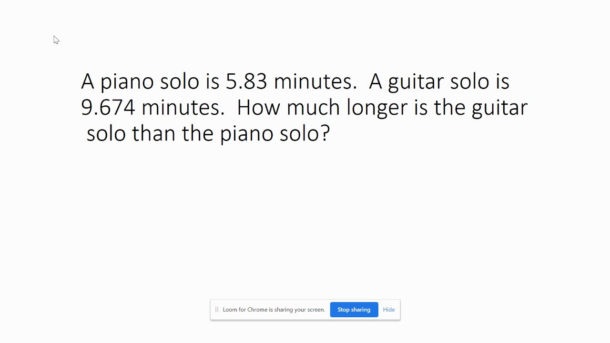Click the word 'guitar' after 'is the'
Viewport: 610px width, 343px height.
point(499,108)
